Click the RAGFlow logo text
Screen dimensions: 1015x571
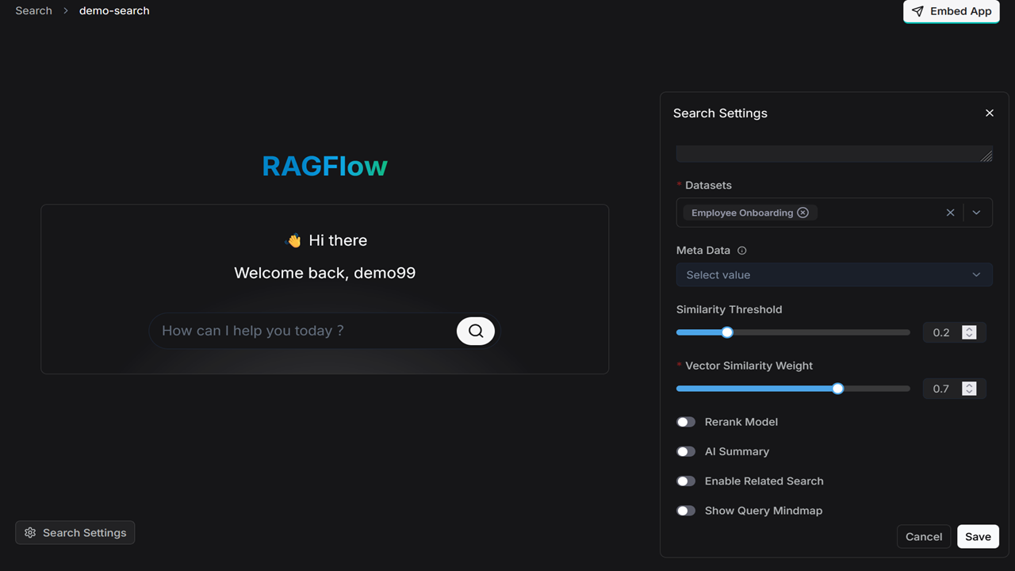point(325,166)
